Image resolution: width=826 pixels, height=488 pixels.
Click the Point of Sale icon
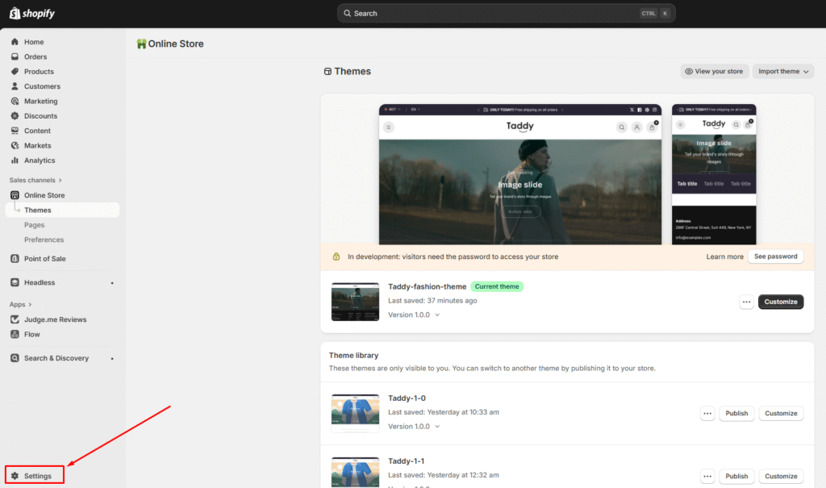click(x=15, y=258)
